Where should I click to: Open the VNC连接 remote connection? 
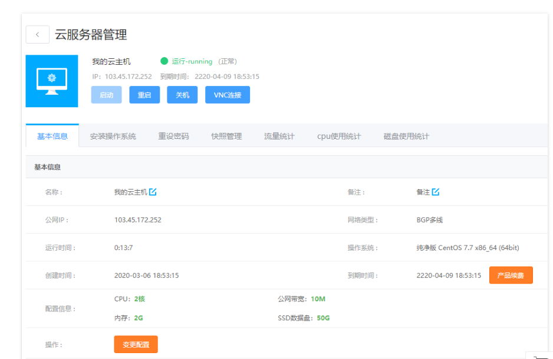(x=227, y=95)
